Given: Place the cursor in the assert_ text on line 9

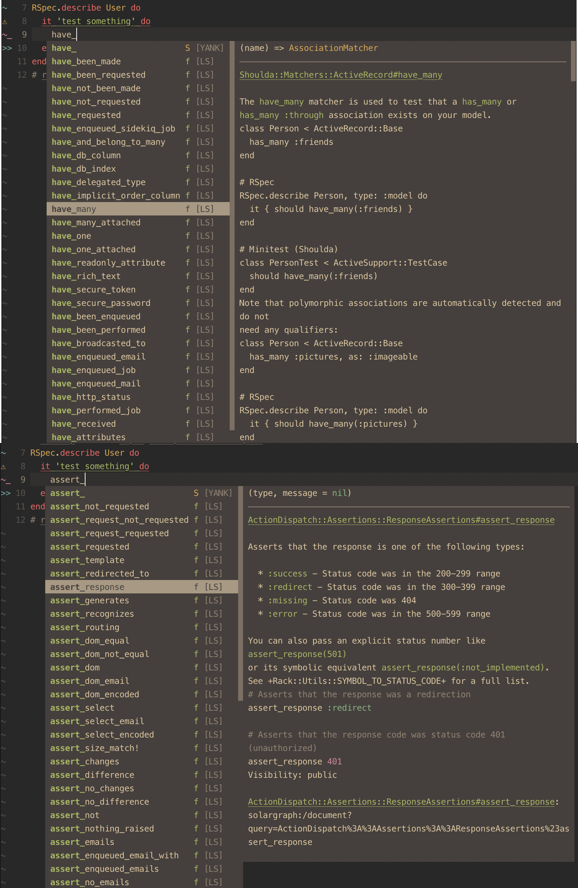Looking at the screenshot, I should click(65, 480).
